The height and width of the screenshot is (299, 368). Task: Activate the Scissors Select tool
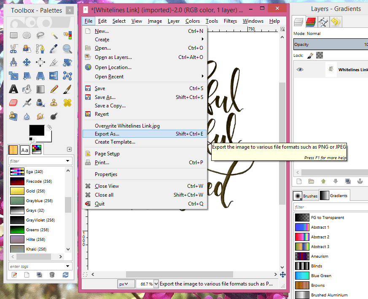pos(13,48)
